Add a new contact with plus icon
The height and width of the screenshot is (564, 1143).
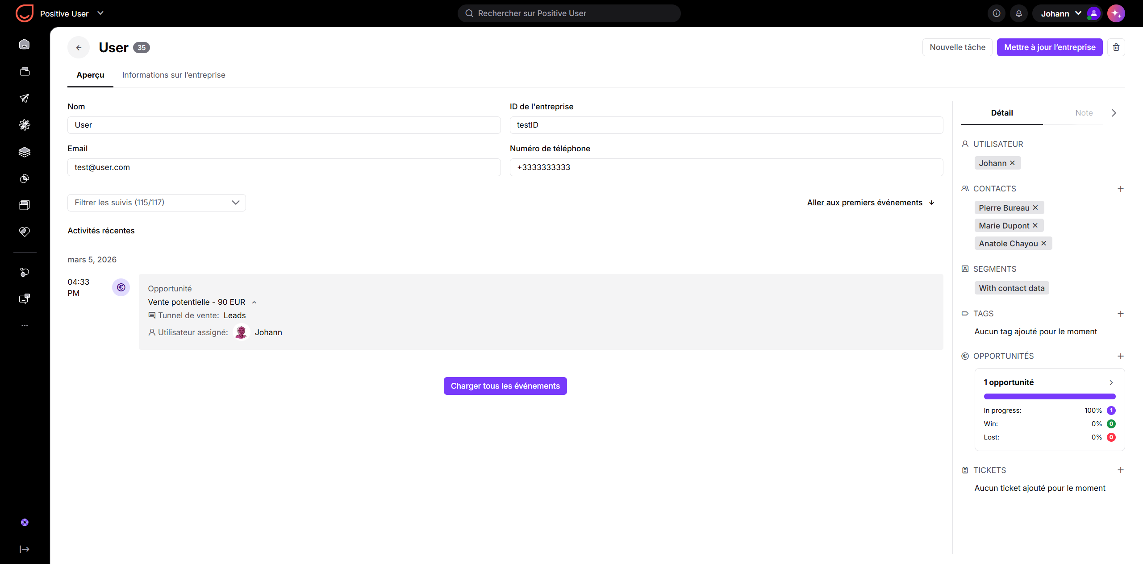pyautogui.click(x=1120, y=189)
